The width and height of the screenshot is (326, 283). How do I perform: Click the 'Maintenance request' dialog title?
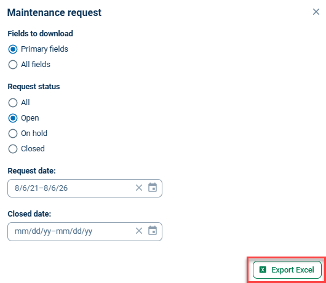[54, 12]
